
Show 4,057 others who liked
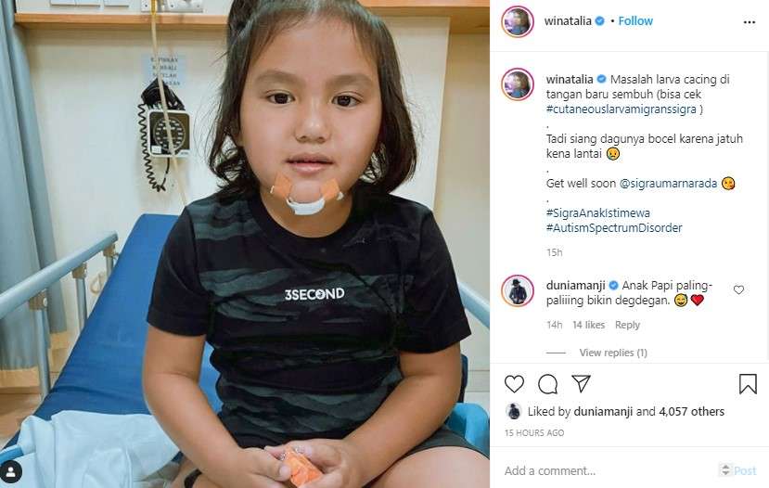point(691,412)
